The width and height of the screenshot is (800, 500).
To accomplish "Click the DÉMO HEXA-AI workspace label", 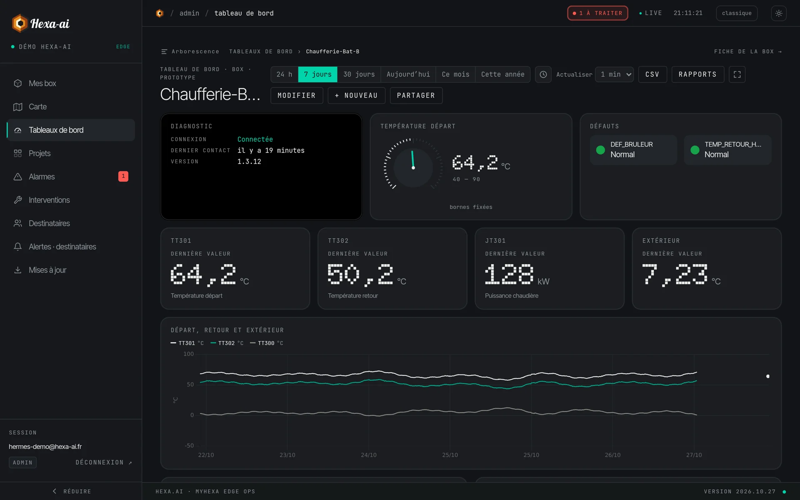I will click(45, 47).
